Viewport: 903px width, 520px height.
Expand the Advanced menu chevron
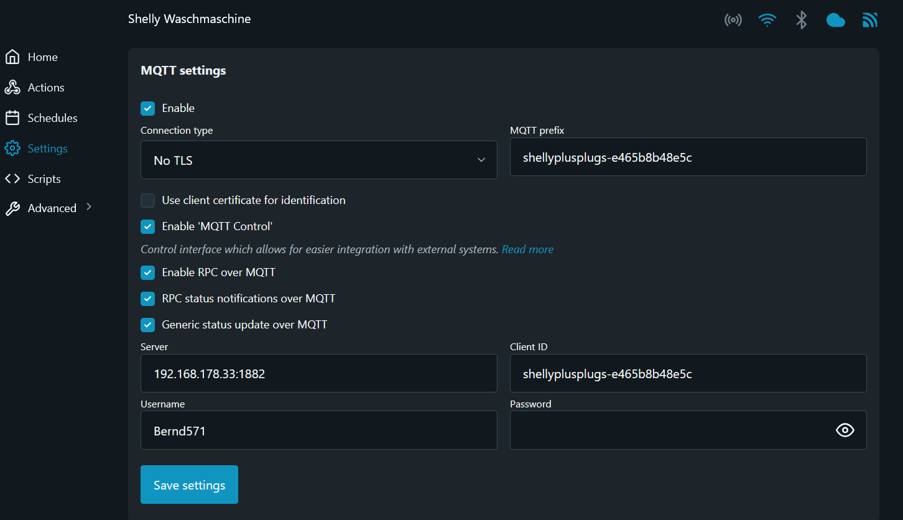89,207
